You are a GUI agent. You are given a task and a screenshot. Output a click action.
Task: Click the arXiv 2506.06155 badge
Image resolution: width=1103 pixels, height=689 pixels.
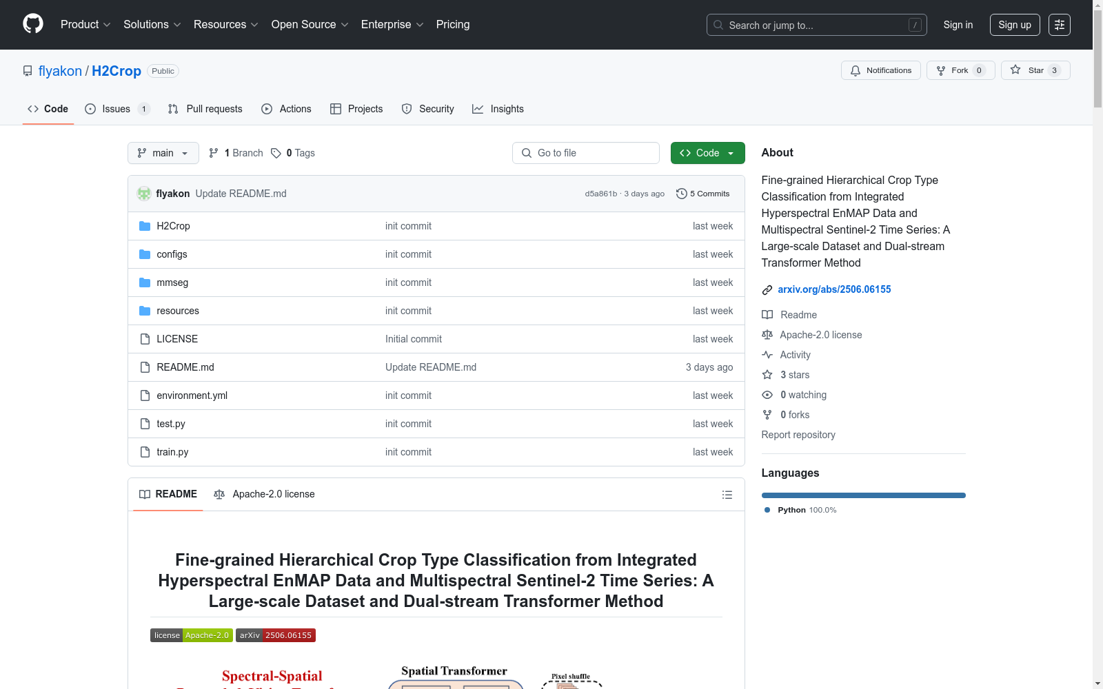[x=276, y=635]
